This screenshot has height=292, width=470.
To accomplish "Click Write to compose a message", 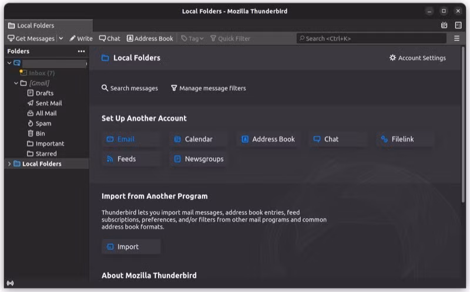I will point(81,39).
